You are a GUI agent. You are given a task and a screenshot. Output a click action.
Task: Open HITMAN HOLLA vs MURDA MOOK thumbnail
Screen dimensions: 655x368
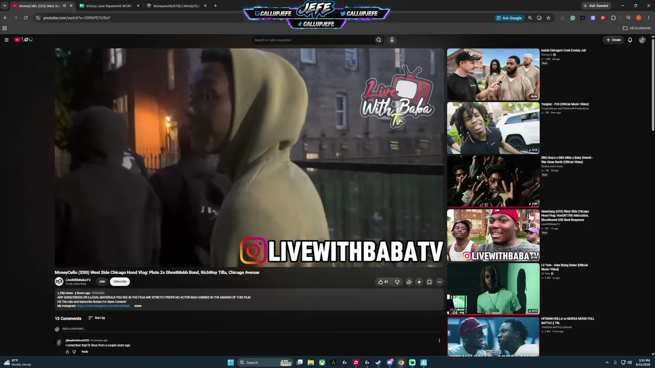[493, 337]
